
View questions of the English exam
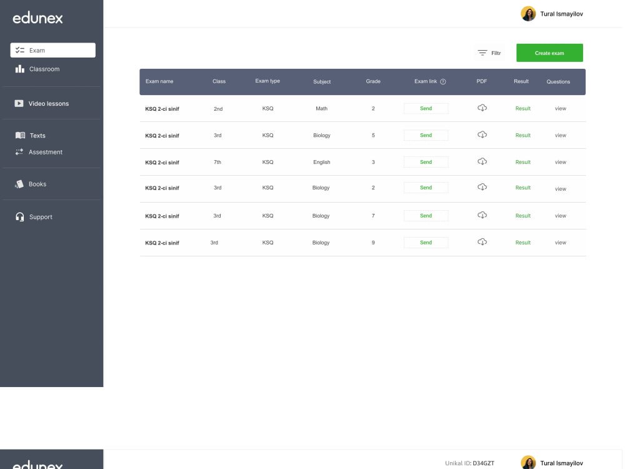[561, 162]
